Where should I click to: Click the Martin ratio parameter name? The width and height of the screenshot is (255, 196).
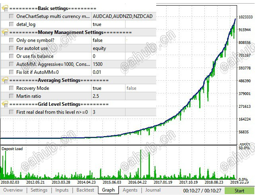coord(29,96)
